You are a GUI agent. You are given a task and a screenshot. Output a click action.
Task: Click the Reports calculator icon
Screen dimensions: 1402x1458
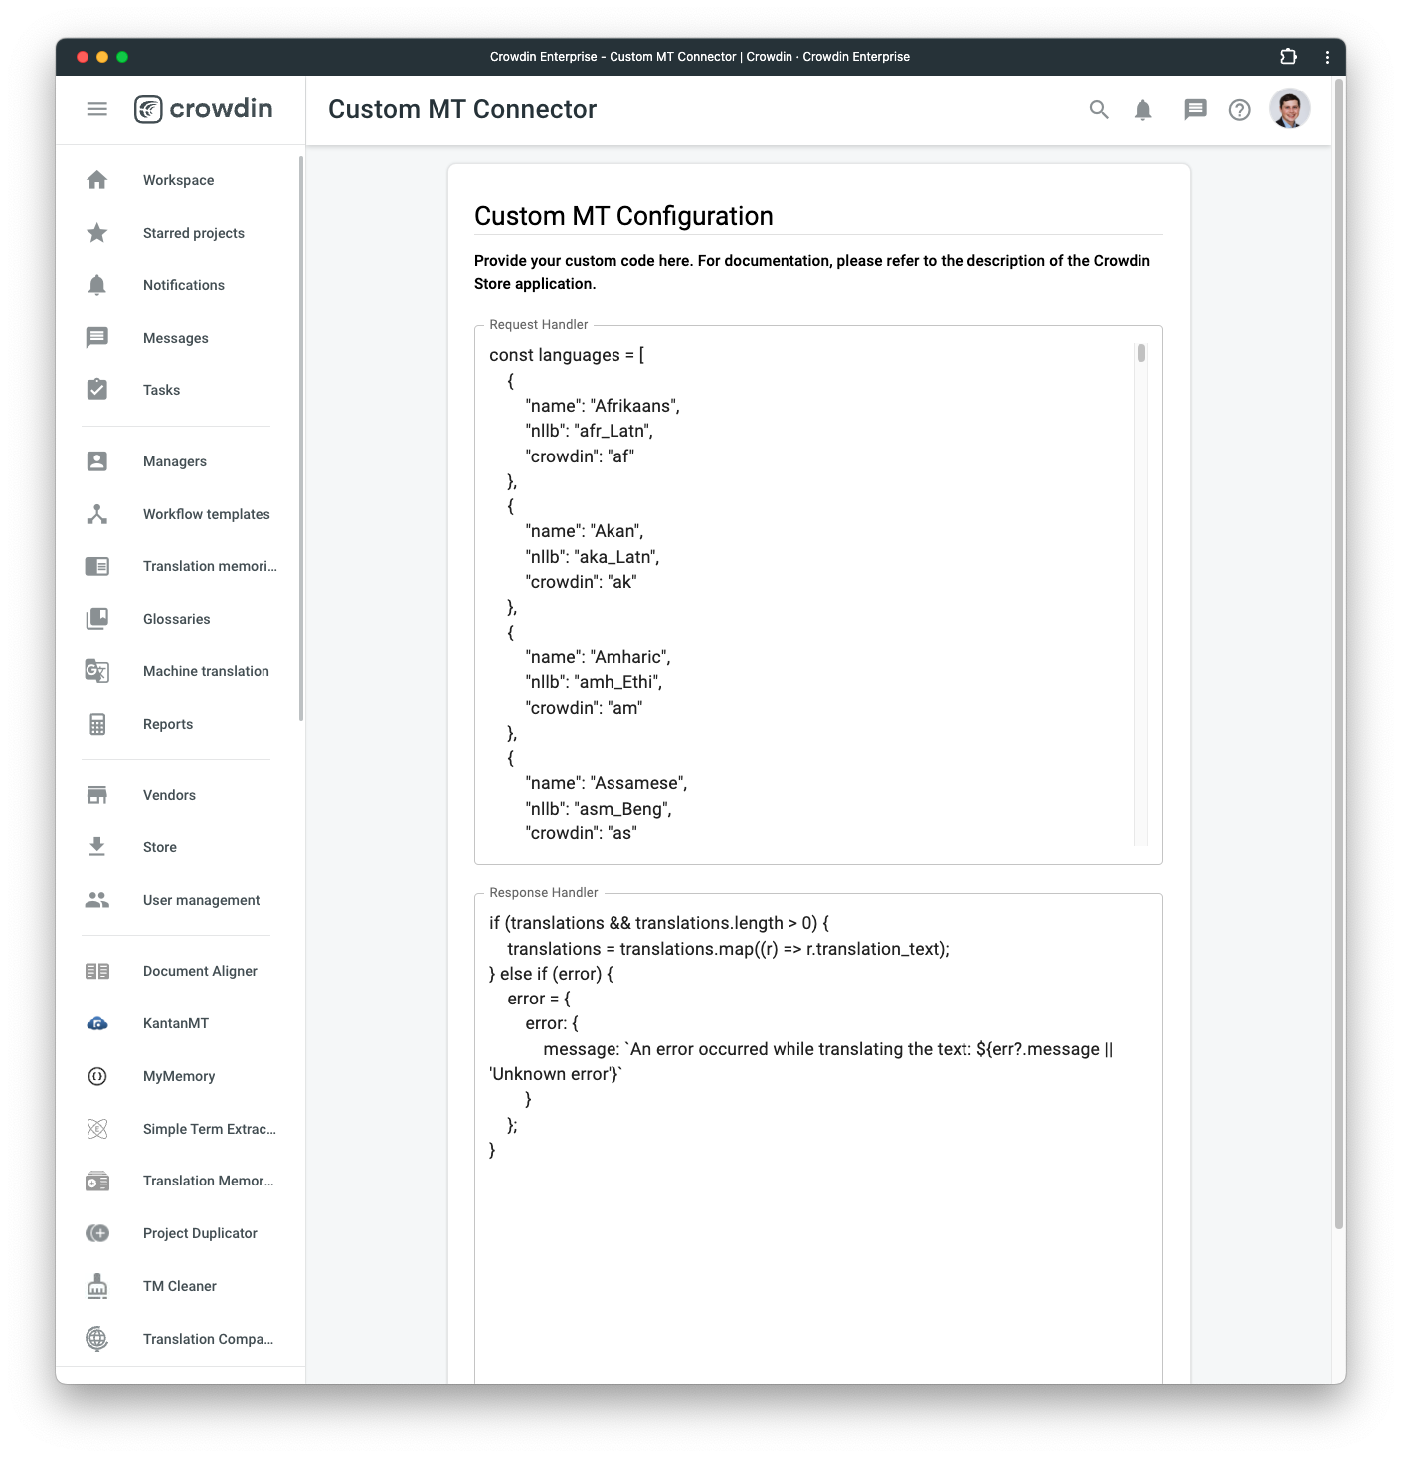97,724
